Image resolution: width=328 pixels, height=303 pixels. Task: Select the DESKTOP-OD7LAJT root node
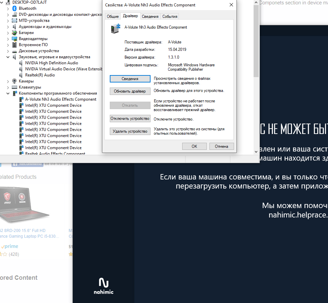coord(30,2)
